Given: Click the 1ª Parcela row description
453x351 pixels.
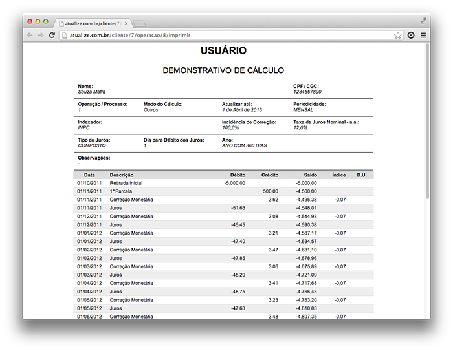Looking at the screenshot, I should tap(121, 191).
